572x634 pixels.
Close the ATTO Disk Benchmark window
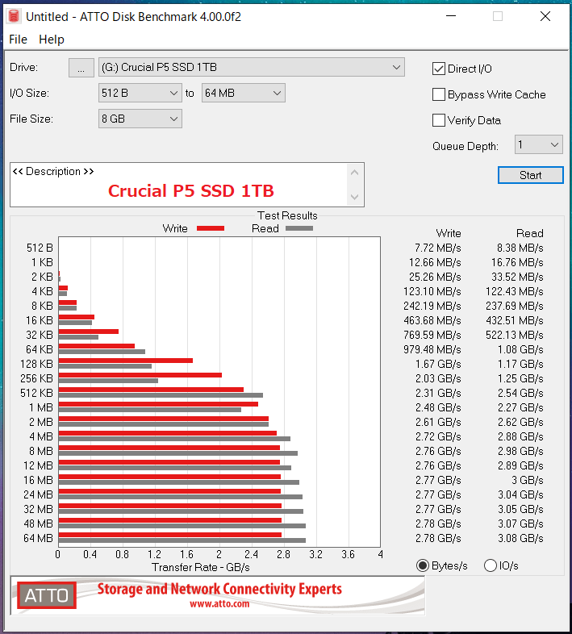pos(545,16)
